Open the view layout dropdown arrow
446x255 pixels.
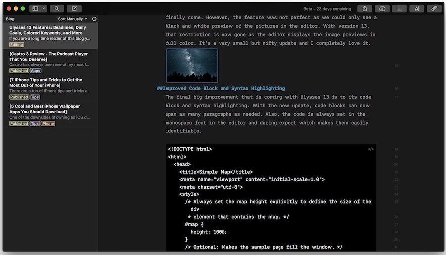click(44, 8)
